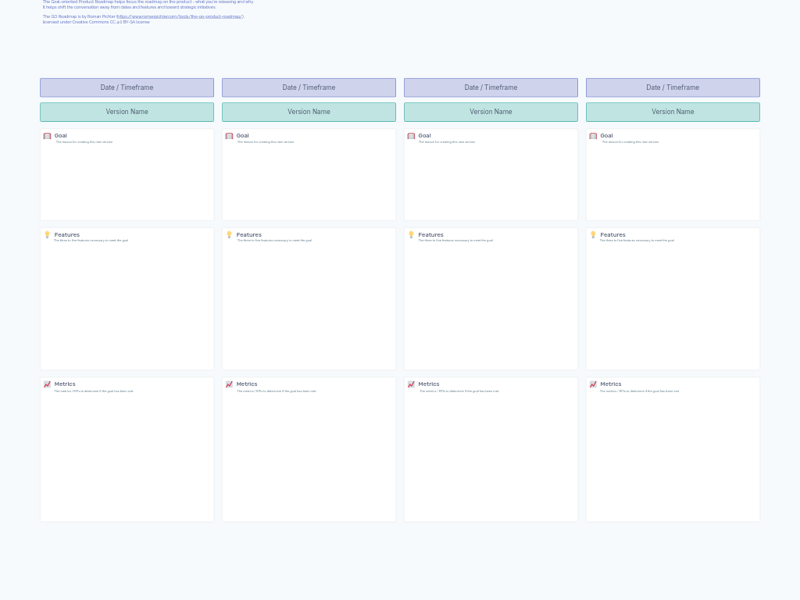Click the goal net icon in second column

229,136
